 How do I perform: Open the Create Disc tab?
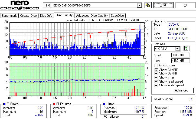coord(28,16)
